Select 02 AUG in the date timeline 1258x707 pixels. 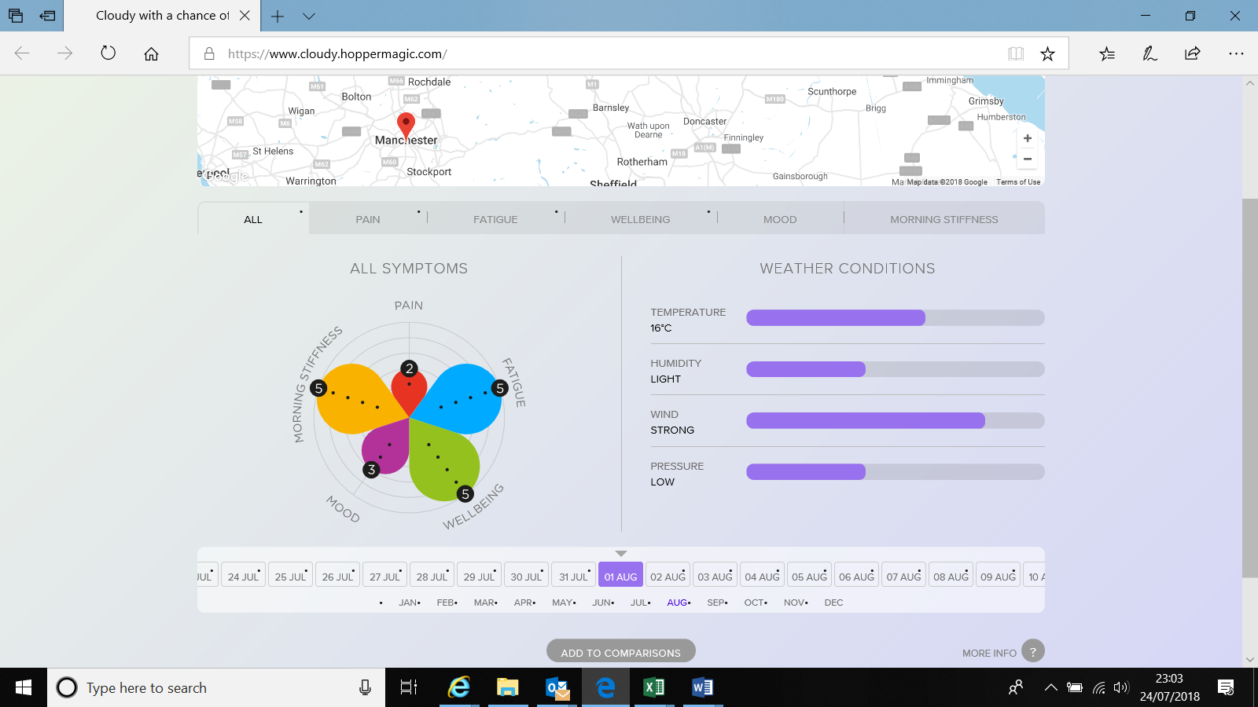(668, 576)
